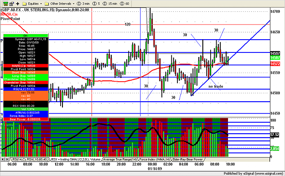
Task: Click the Equities folder icon
Action: point(25,4)
